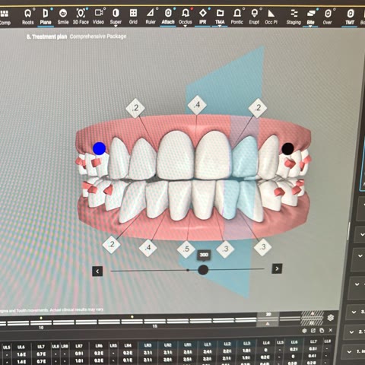
Task: Toggle Occlus occlusal contacts display
Action: pos(186,17)
